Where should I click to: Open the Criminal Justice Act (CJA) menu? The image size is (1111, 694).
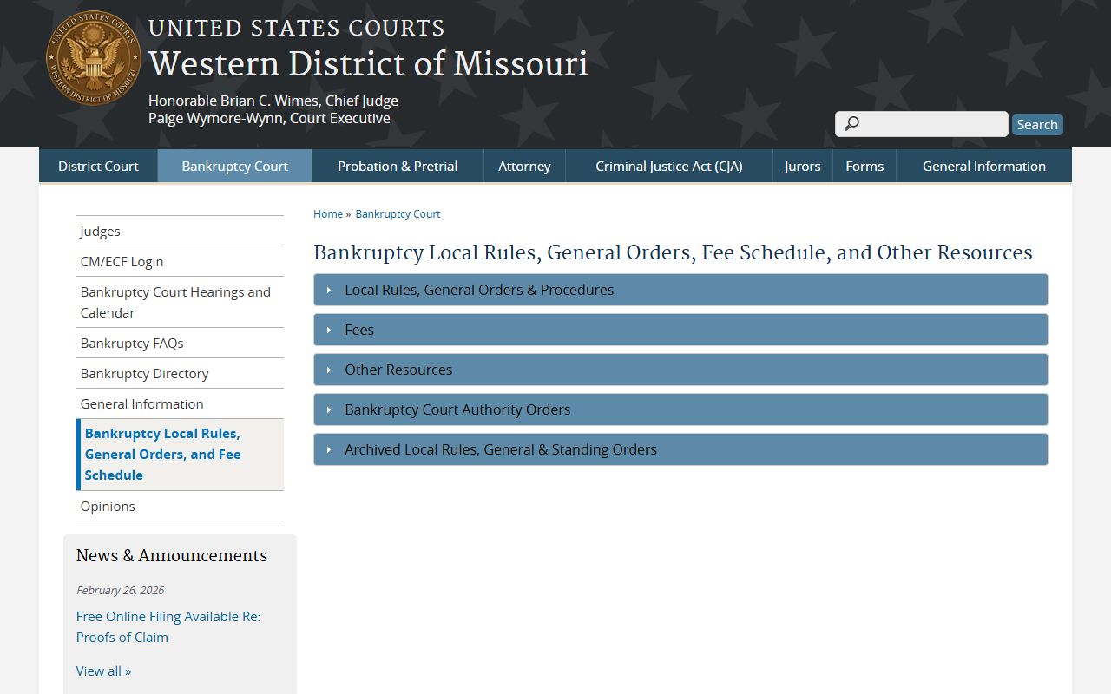coord(669,166)
